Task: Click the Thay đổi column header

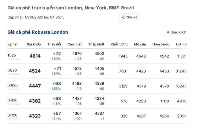Action: click(54, 44)
